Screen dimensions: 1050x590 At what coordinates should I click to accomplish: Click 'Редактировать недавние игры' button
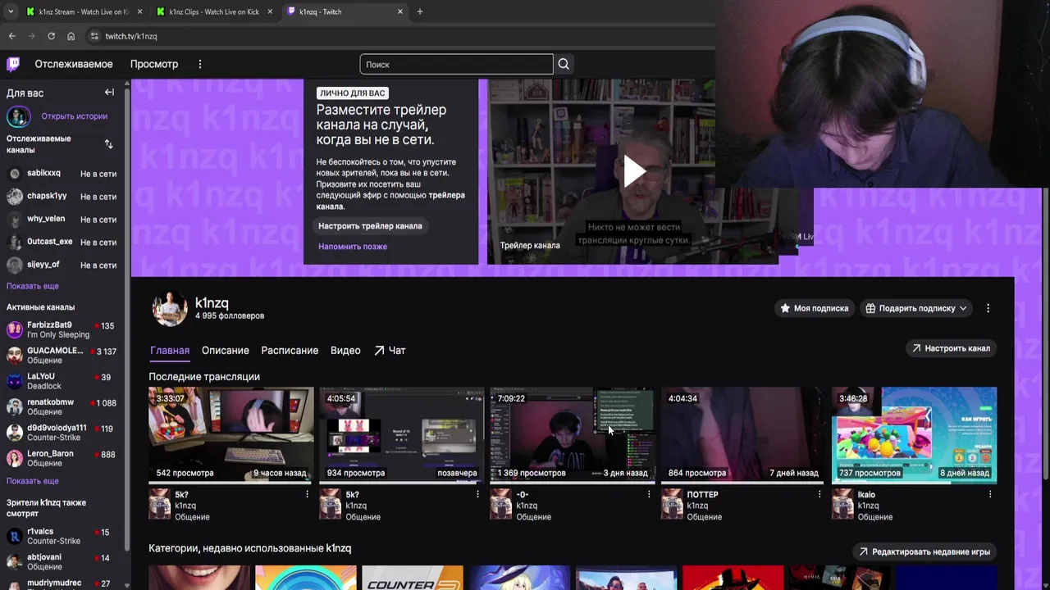click(x=924, y=551)
